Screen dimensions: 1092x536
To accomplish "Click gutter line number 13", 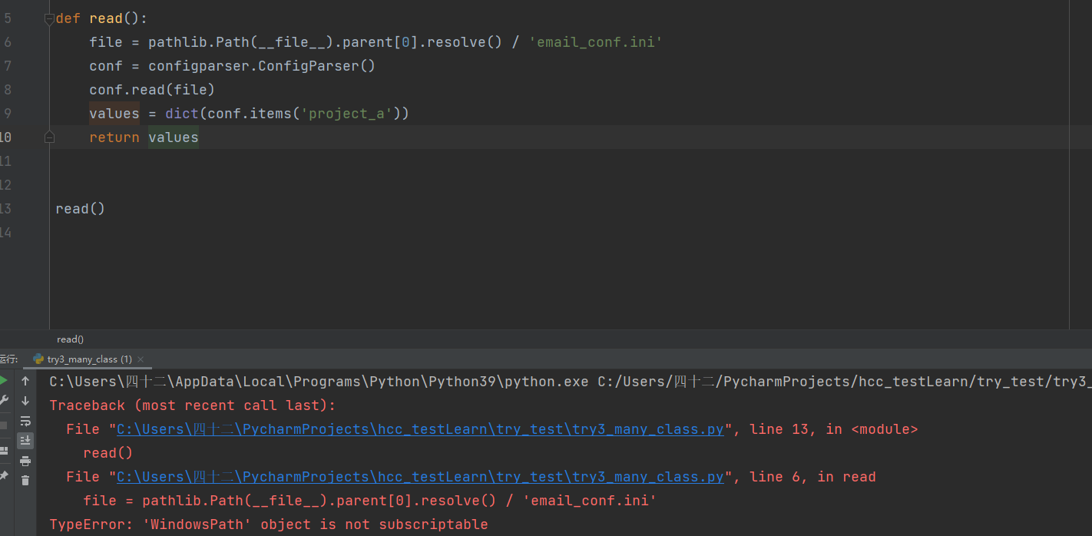I will [5, 209].
